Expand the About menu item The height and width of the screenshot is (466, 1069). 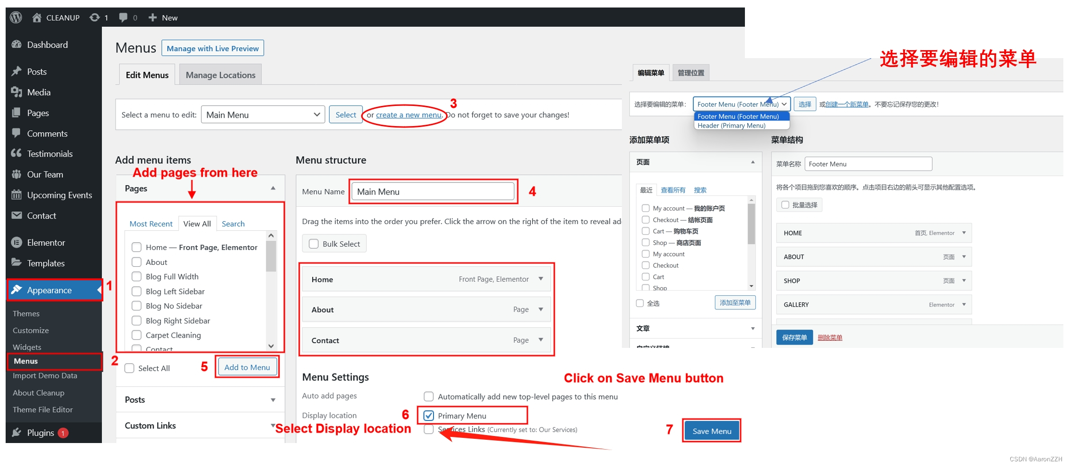(x=541, y=309)
